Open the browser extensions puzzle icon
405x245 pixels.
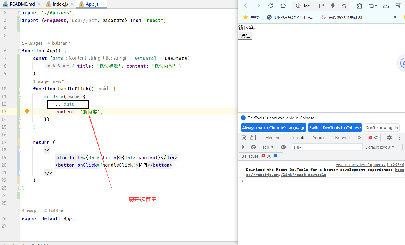(x=359, y=6)
